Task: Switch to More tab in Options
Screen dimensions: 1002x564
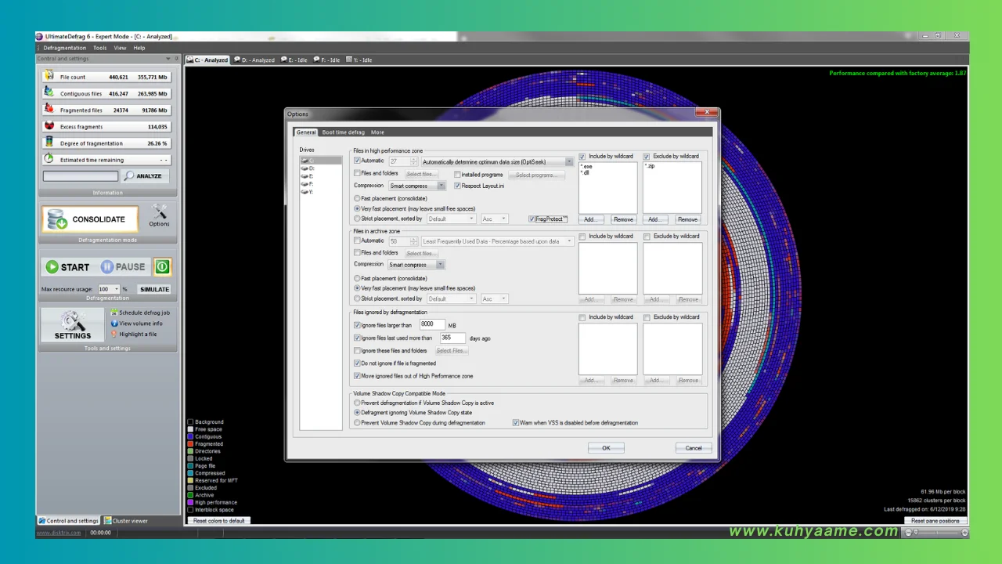Action: click(377, 132)
